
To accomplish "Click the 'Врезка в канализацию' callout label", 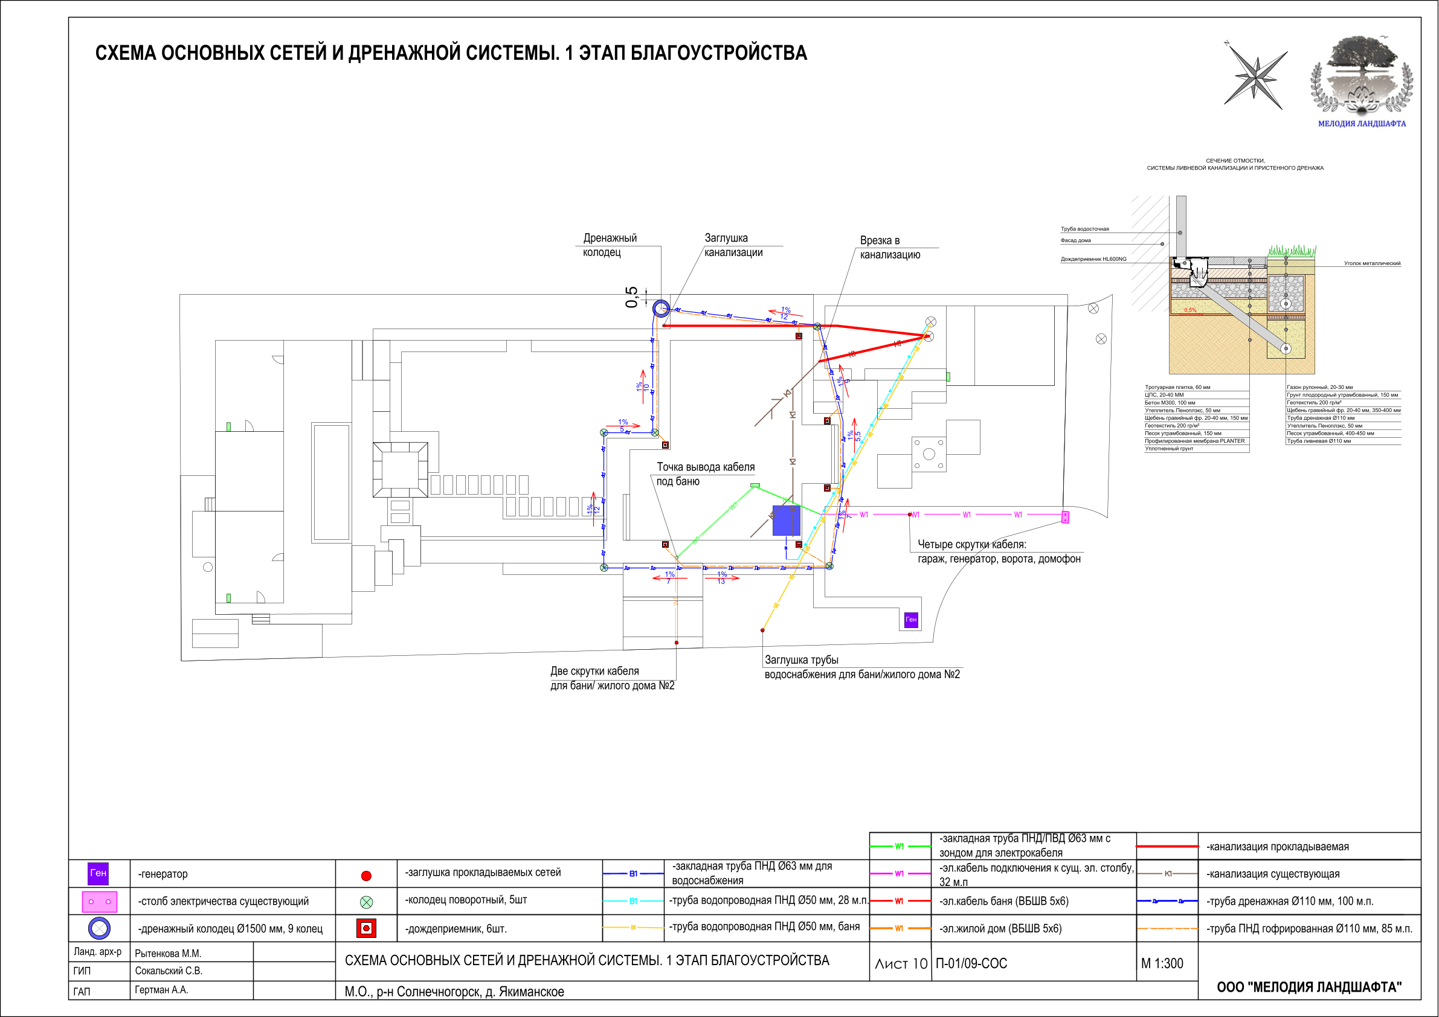I will pyautogui.click(x=890, y=248).
